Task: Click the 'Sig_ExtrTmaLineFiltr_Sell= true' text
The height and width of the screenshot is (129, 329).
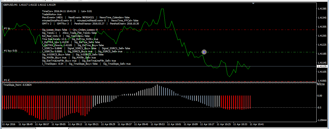Action: (99, 61)
